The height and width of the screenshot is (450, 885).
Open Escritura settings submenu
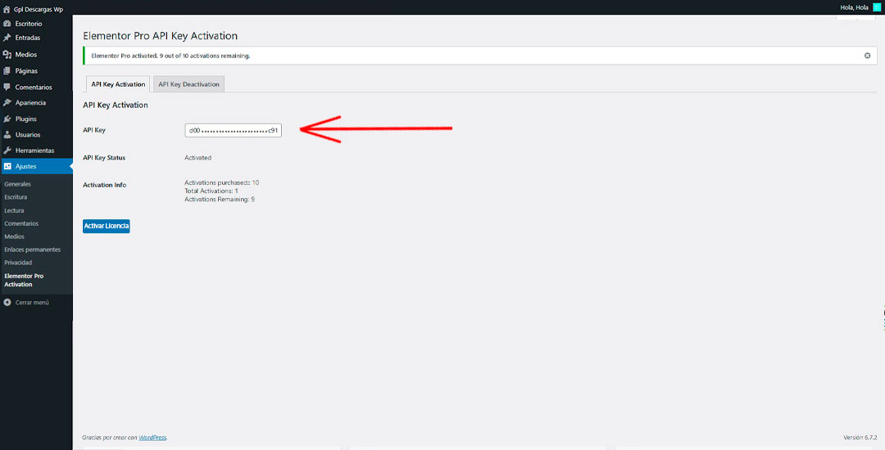tap(16, 197)
